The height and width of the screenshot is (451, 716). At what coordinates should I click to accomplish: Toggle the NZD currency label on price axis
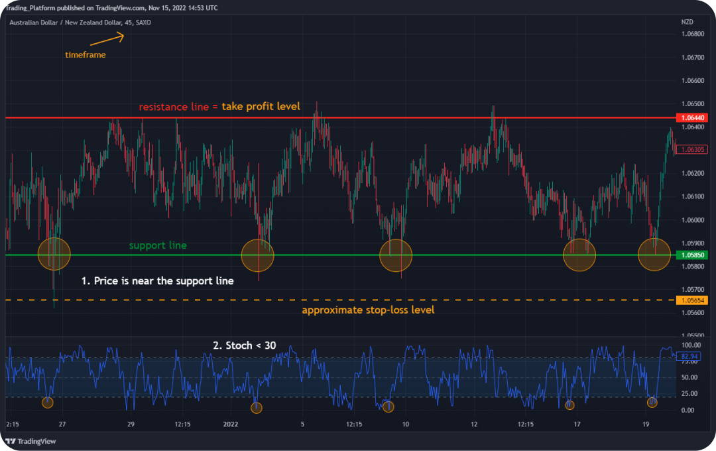click(x=687, y=22)
